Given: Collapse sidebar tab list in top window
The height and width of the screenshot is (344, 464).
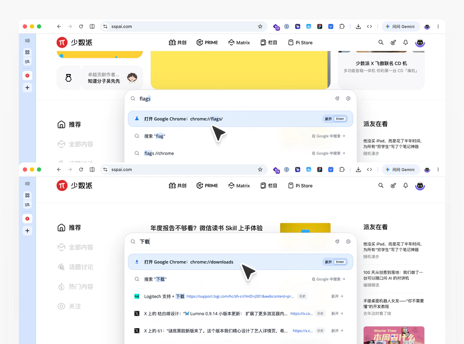Looking at the screenshot, I should [x=27, y=41].
